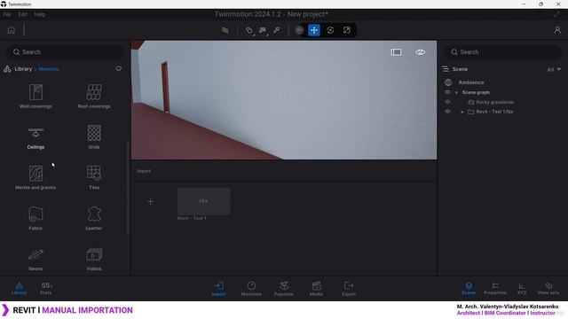
Task: Toggle fullscreen with the expand arrows icon
Action: [556, 14]
